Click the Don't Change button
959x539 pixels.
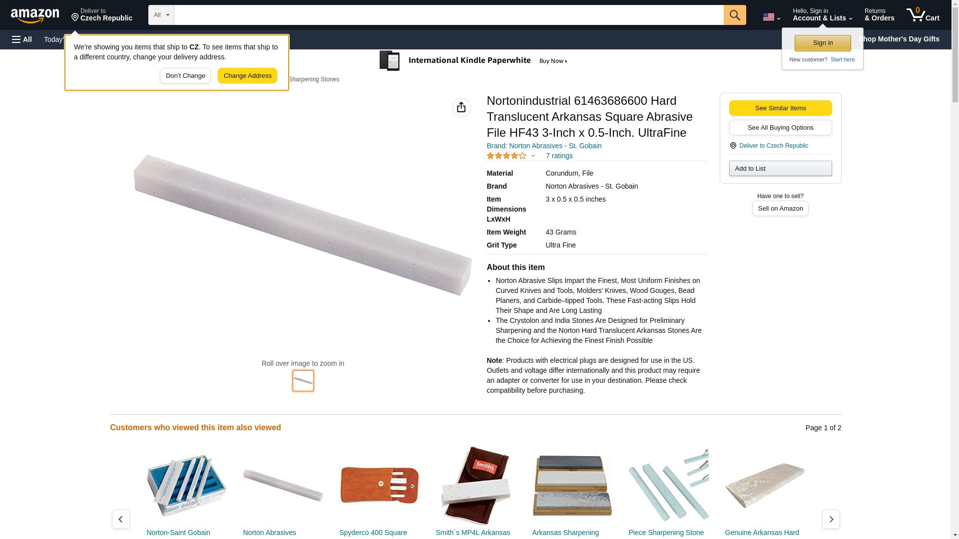coord(185,76)
